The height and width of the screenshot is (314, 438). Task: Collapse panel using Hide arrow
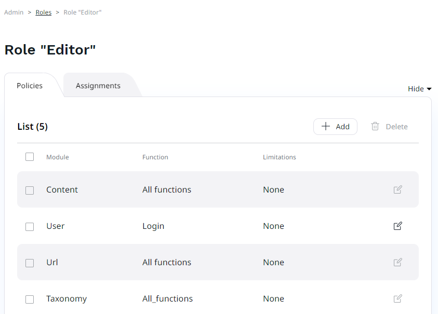coord(429,89)
